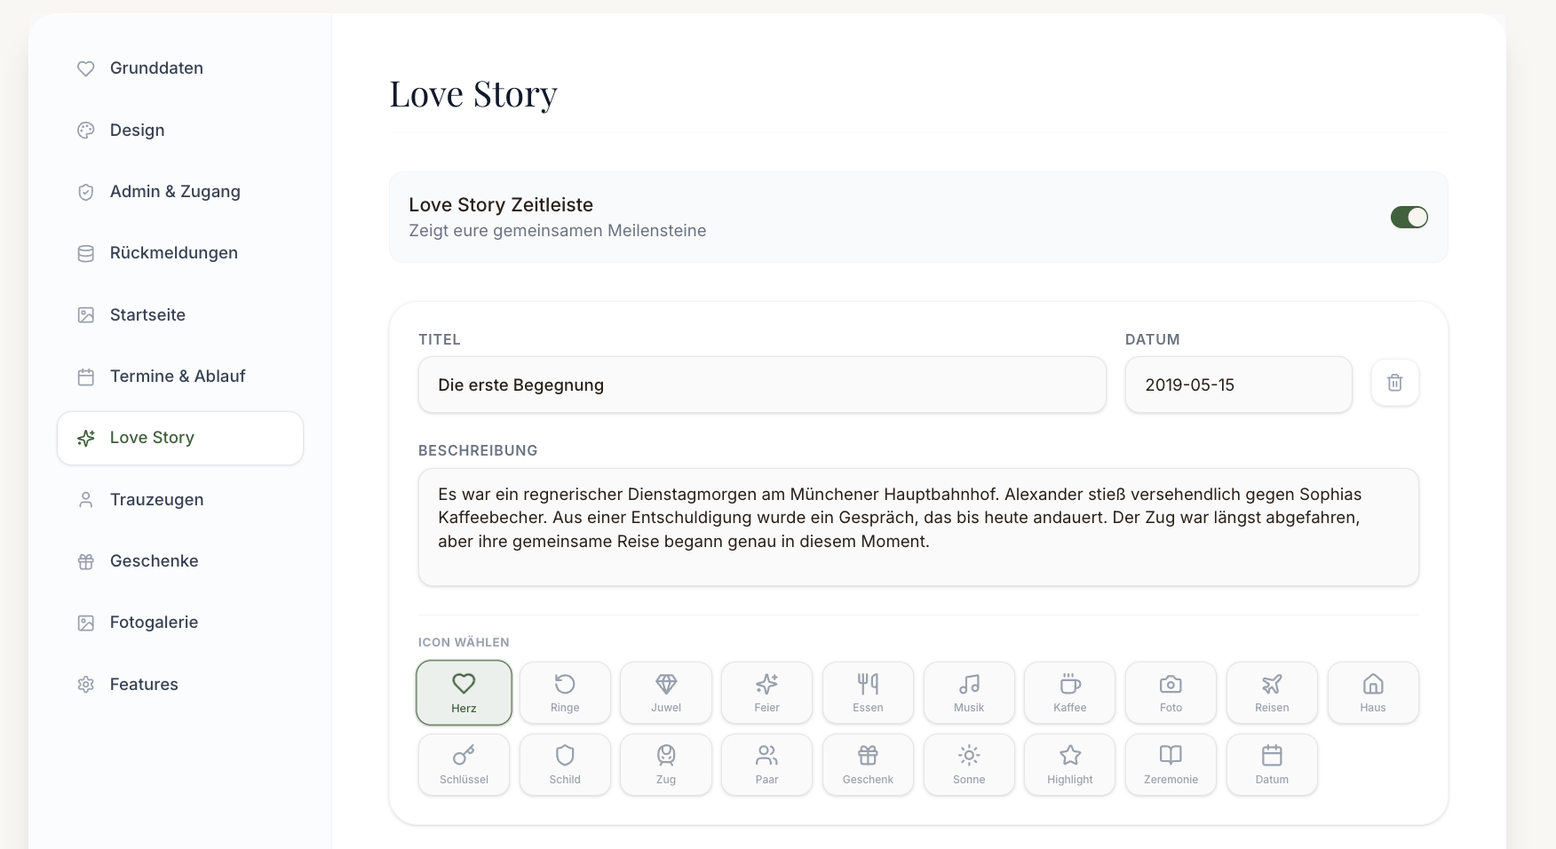Click into the Beschreibung text area

[x=918, y=527]
